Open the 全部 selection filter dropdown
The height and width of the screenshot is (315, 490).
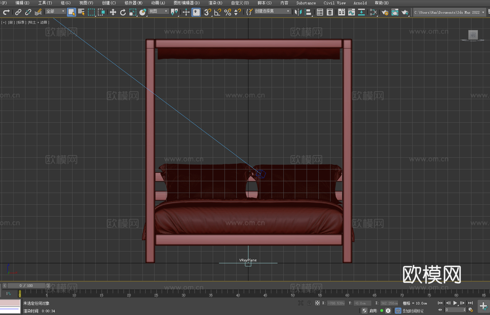[x=55, y=11]
